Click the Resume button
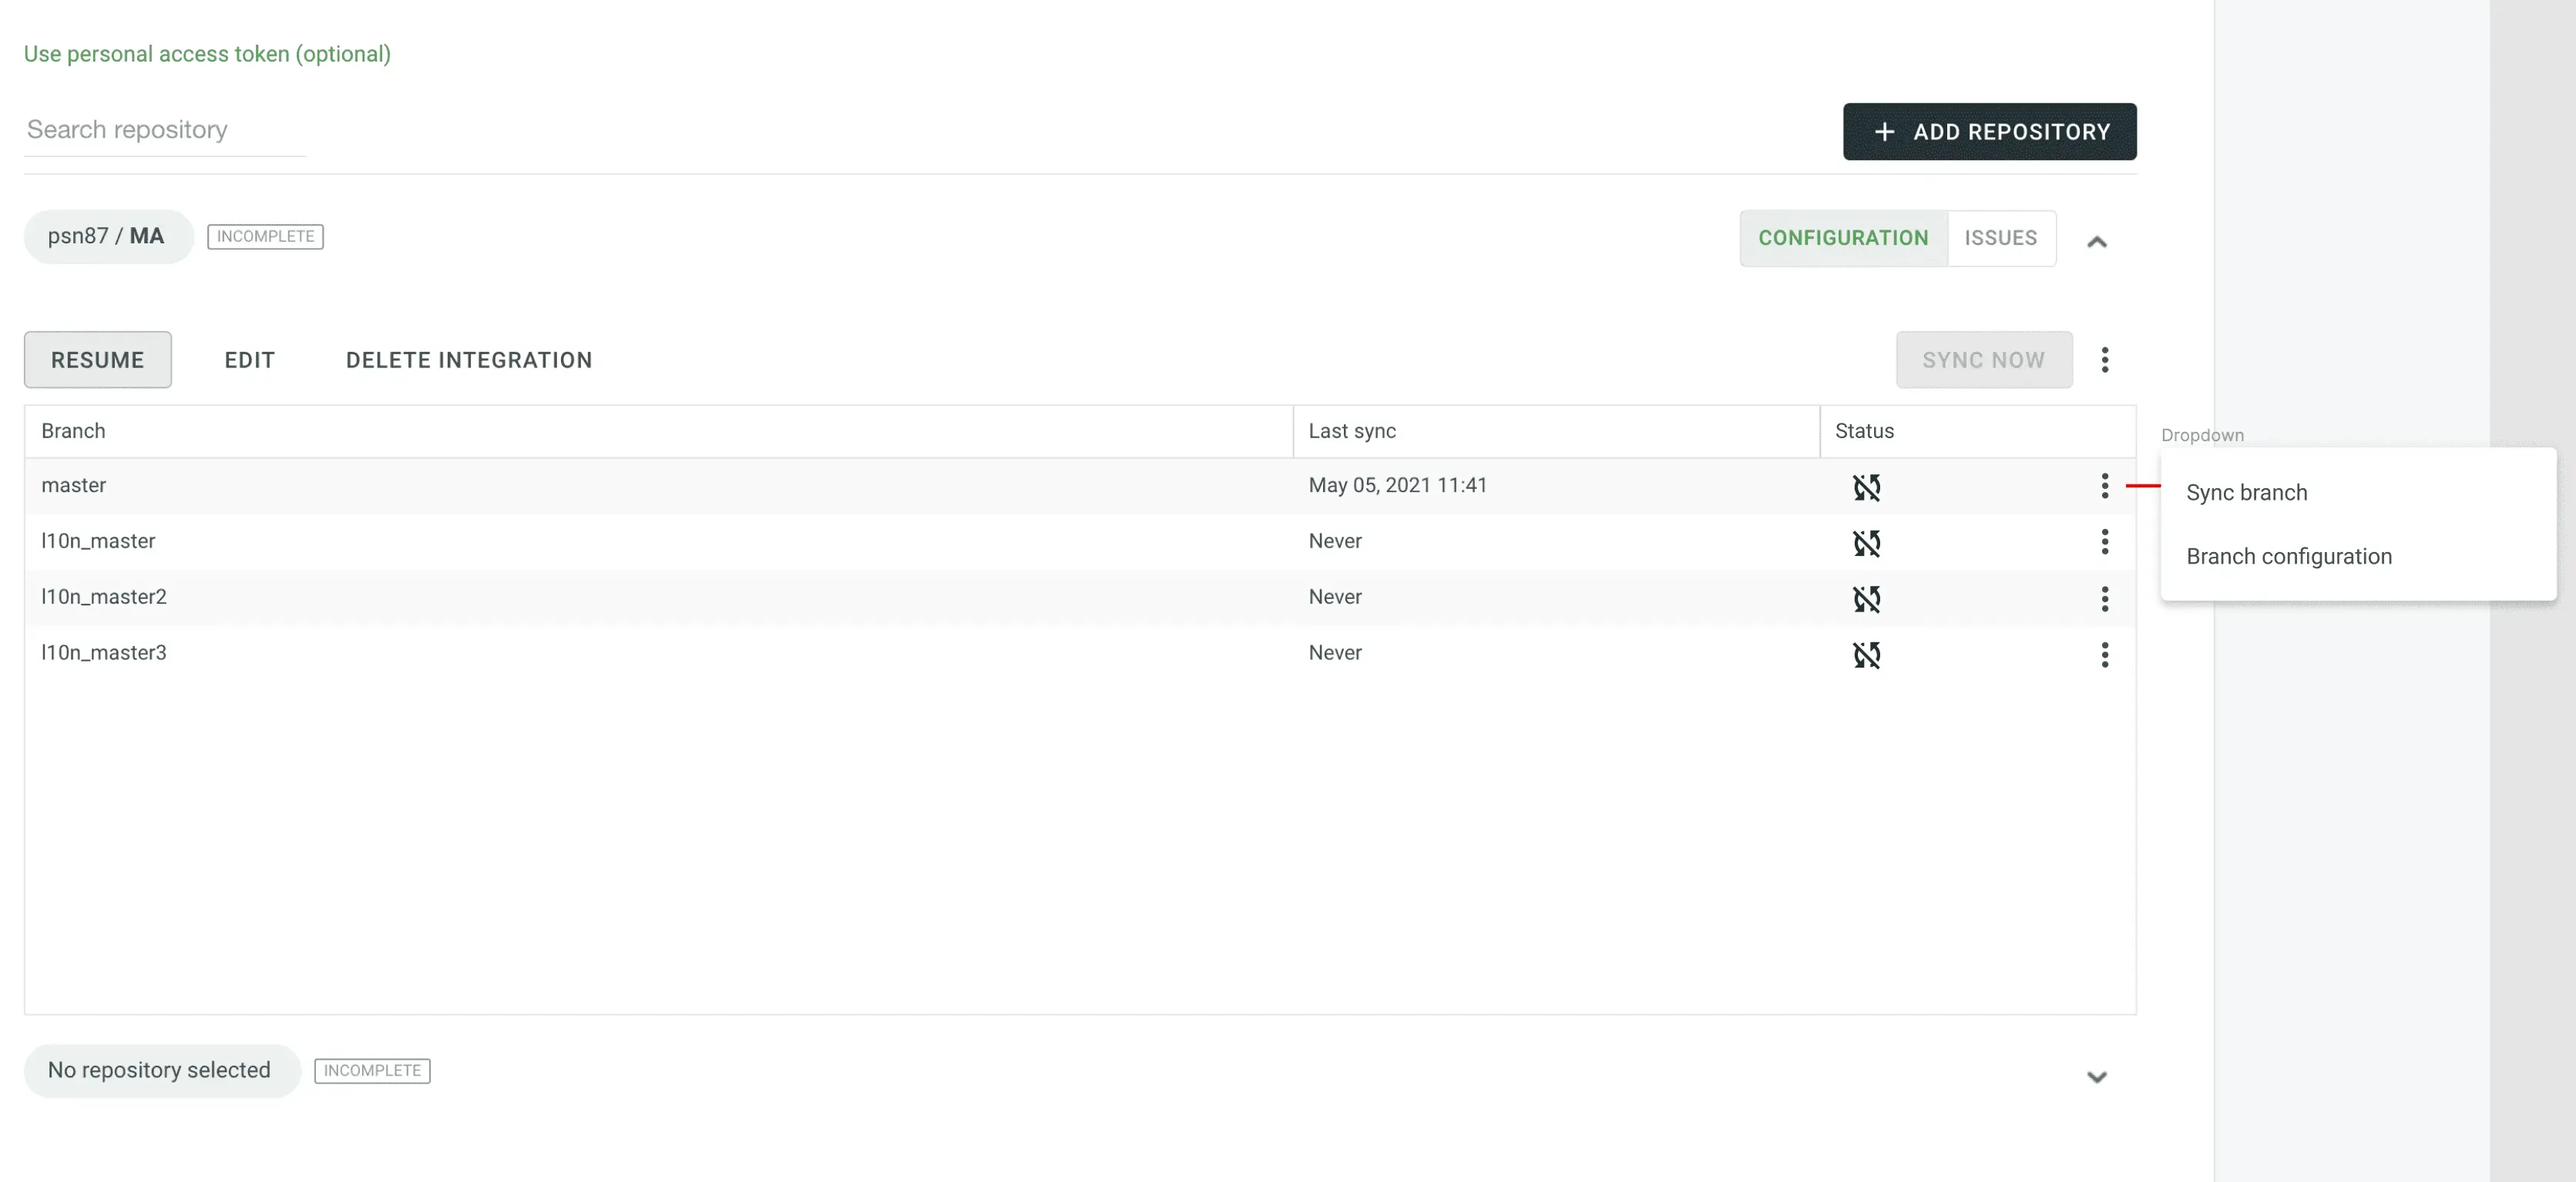The width and height of the screenshot is (2576, 1182). point(97,360)
